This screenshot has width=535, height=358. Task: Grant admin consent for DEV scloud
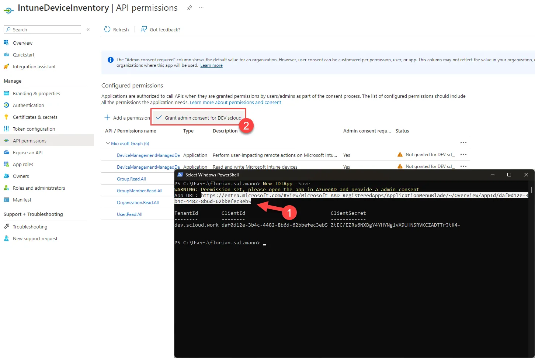tap(199, 118)
